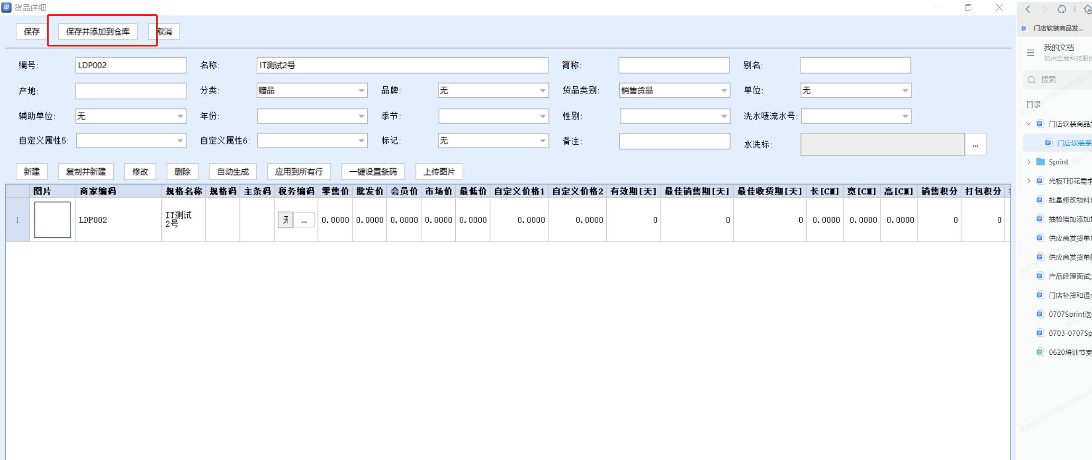Click the 0620培训节奏 green document icon
1092x460 pixels.
(1040, 352)
